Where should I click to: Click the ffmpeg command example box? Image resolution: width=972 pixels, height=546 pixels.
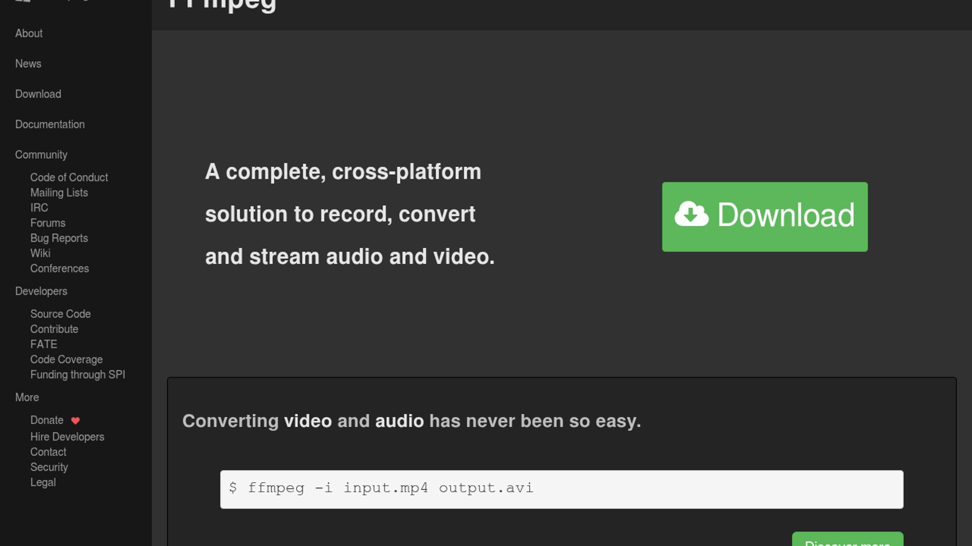(x=561, y=489)
